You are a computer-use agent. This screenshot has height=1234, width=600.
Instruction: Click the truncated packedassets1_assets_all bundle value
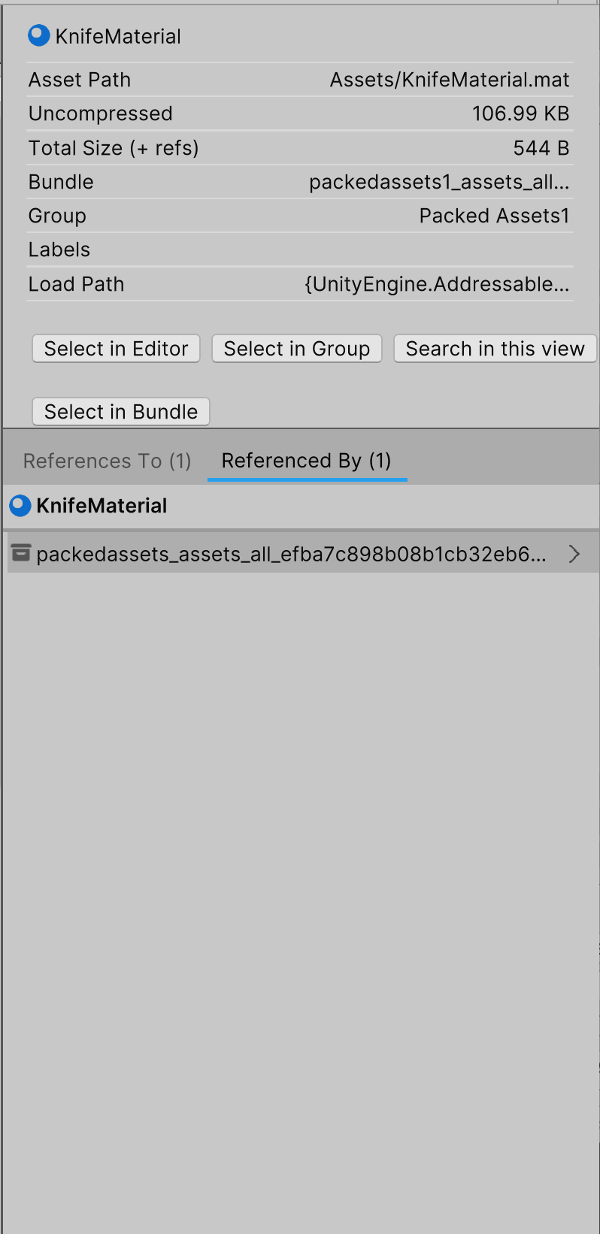click(439, 182)
